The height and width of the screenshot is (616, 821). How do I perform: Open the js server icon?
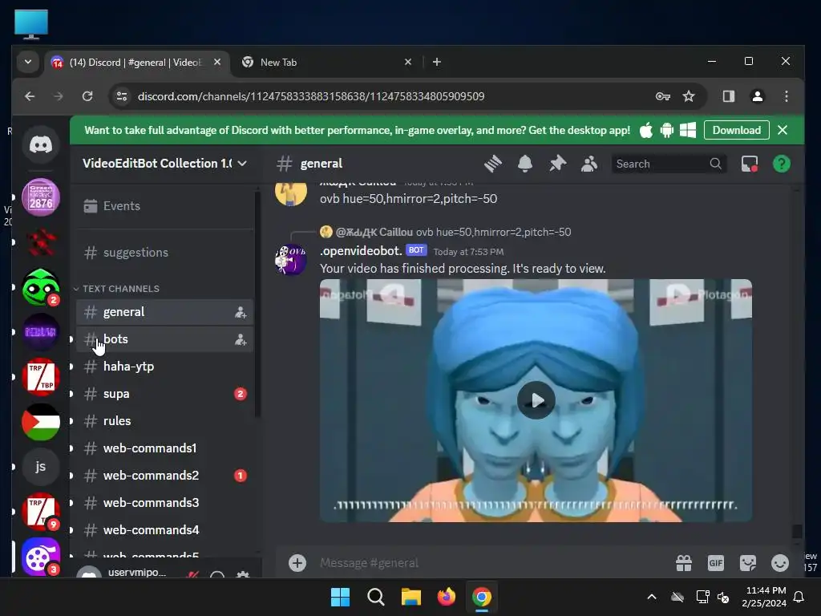pos(41,467)
